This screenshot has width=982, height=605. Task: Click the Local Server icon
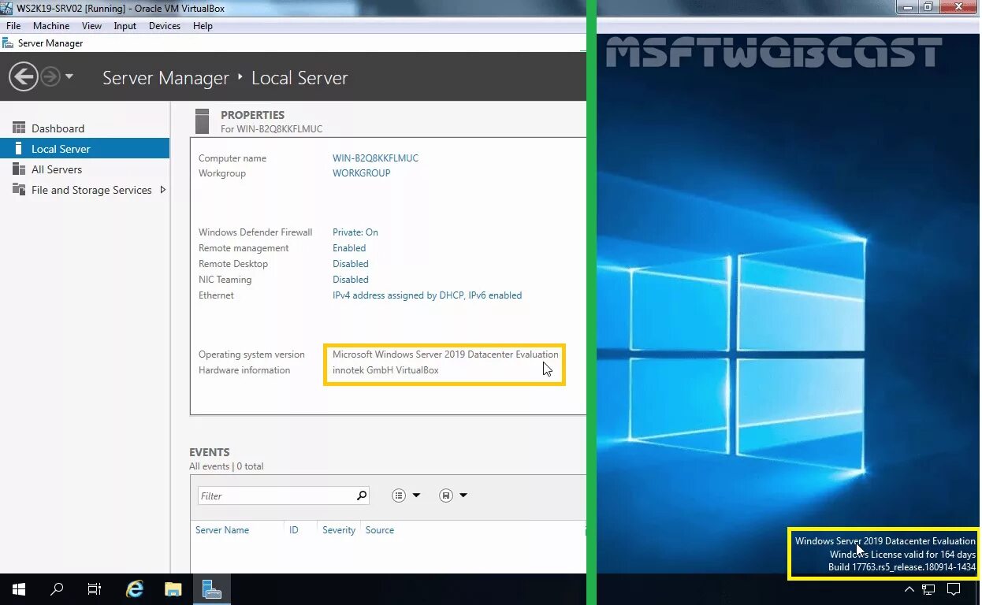click(x=19, y=148)
